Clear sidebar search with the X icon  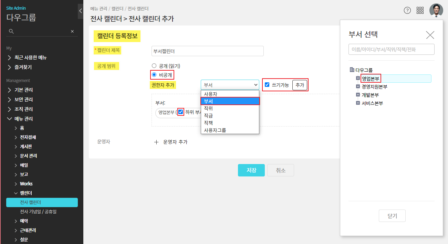click(72, 31)
